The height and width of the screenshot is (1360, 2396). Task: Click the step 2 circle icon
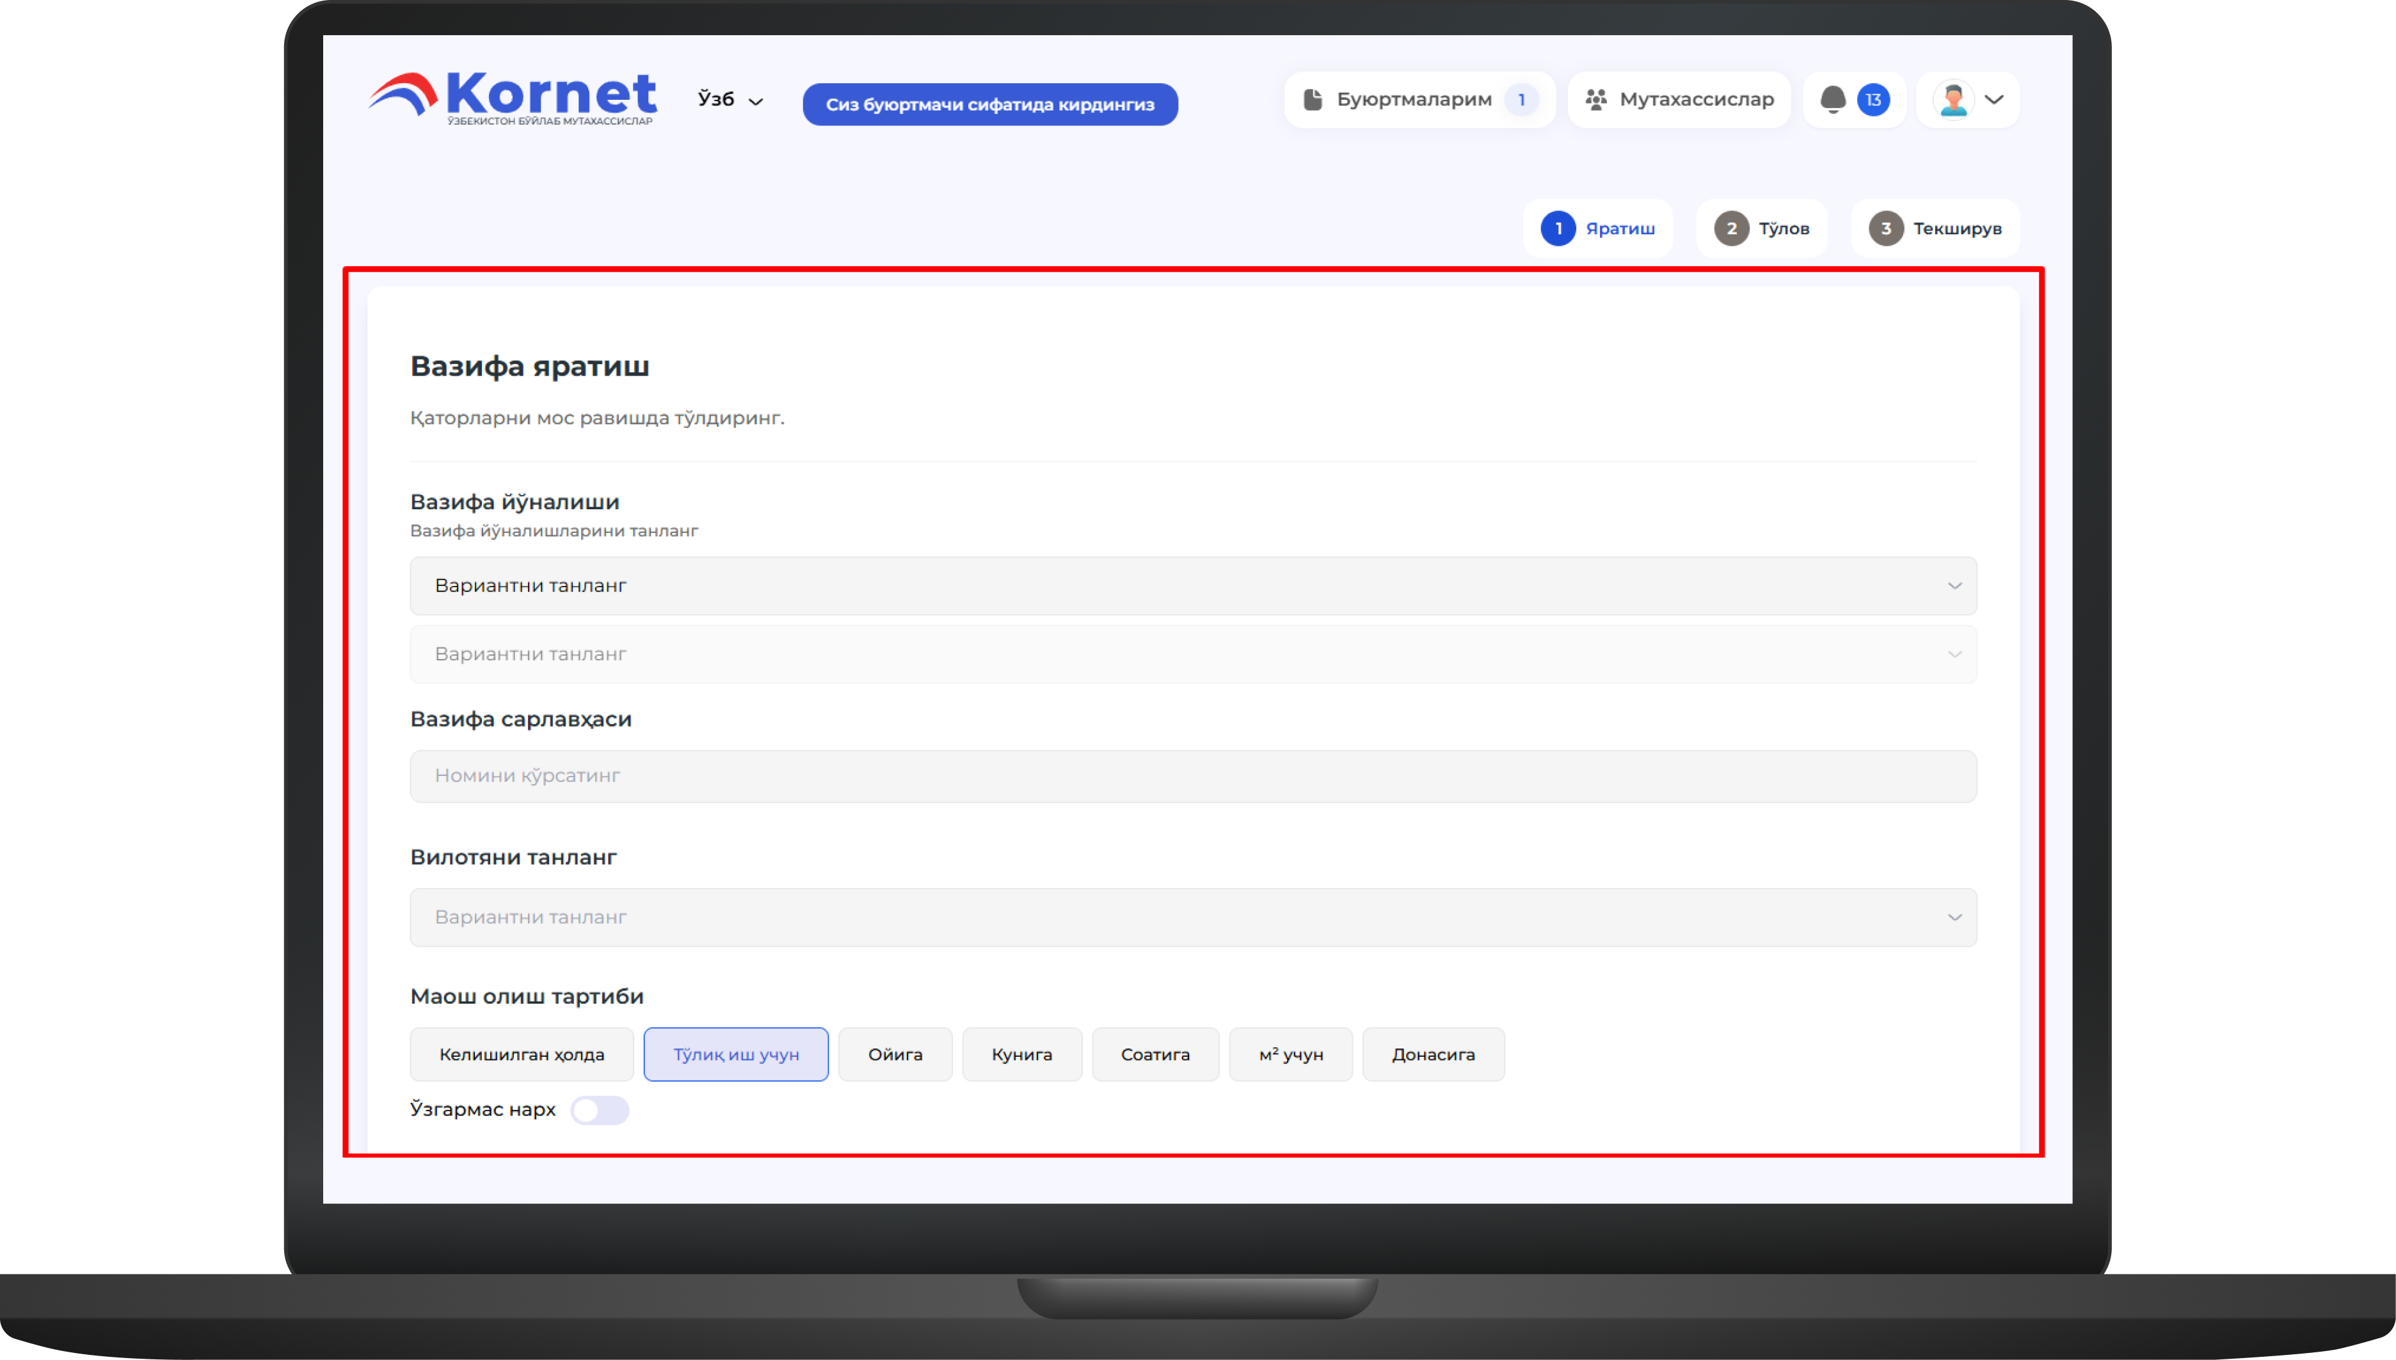pyautogui.click(x=1730, y=229)
